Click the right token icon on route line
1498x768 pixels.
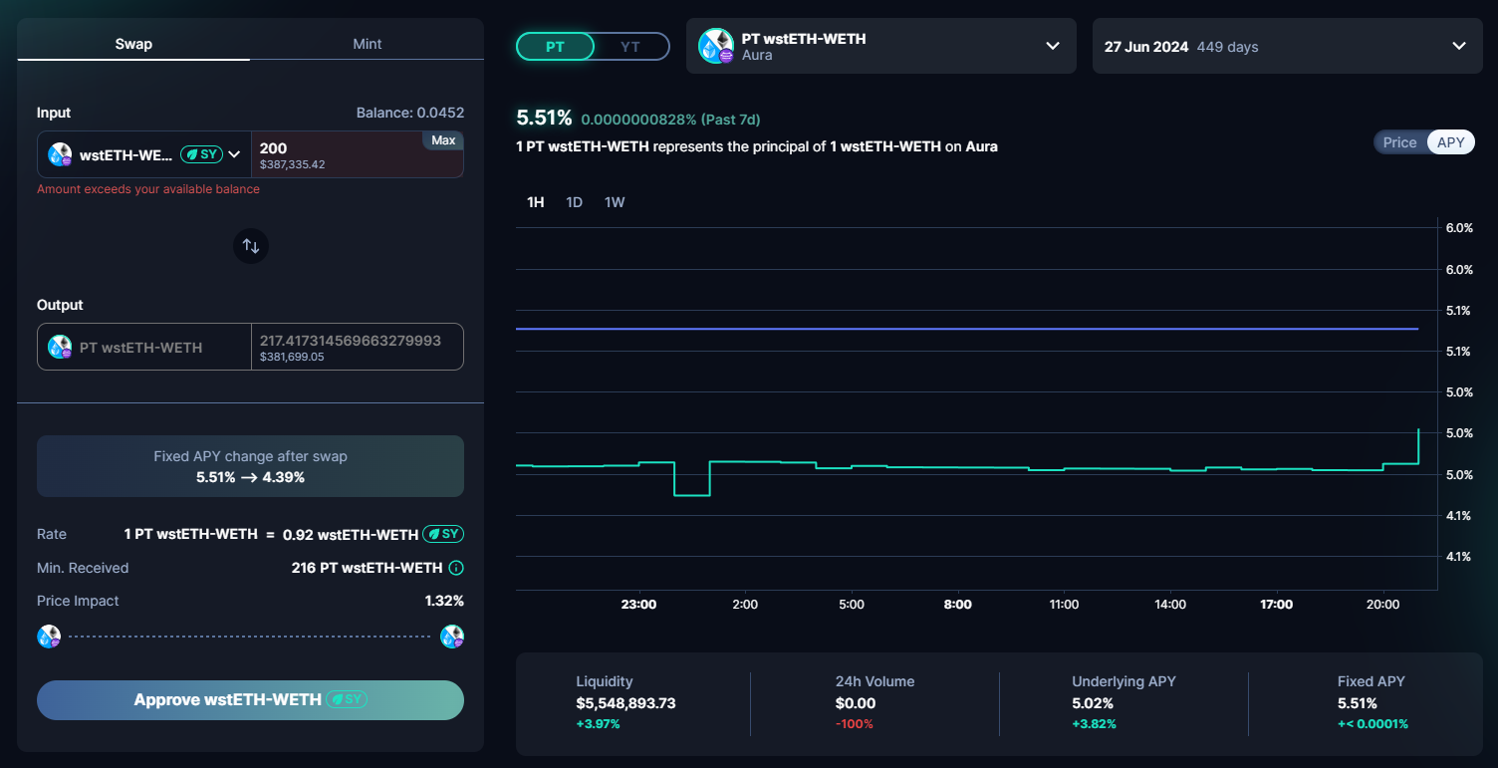point(452,637)
